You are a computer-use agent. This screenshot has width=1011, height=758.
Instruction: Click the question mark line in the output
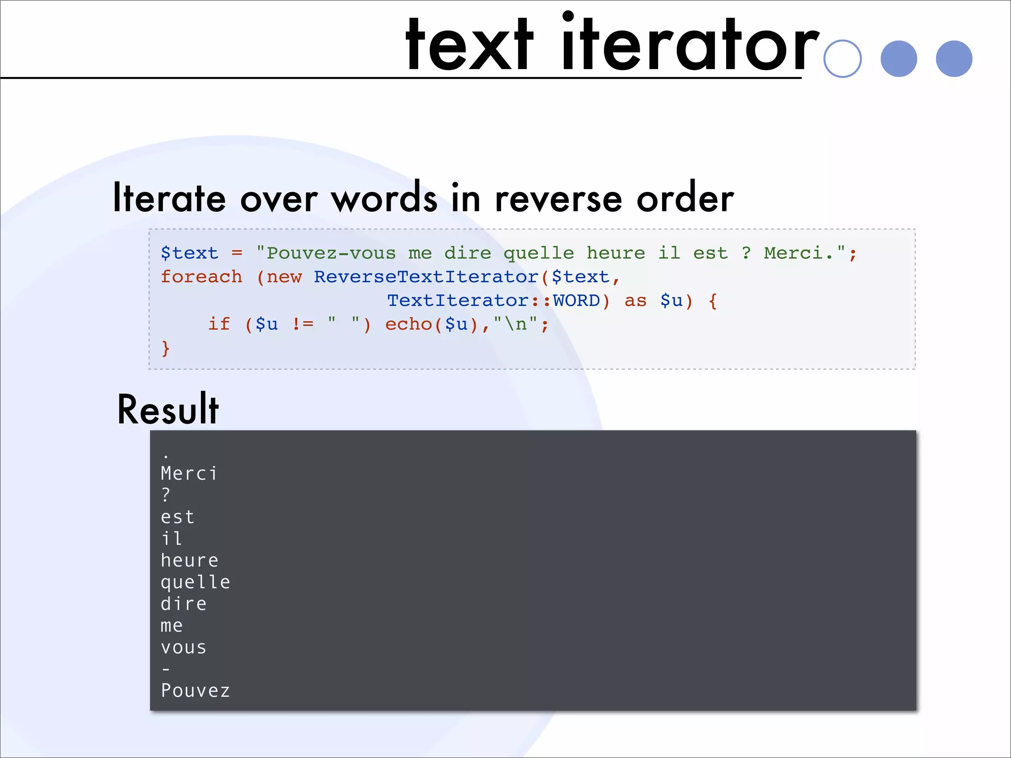166,495
